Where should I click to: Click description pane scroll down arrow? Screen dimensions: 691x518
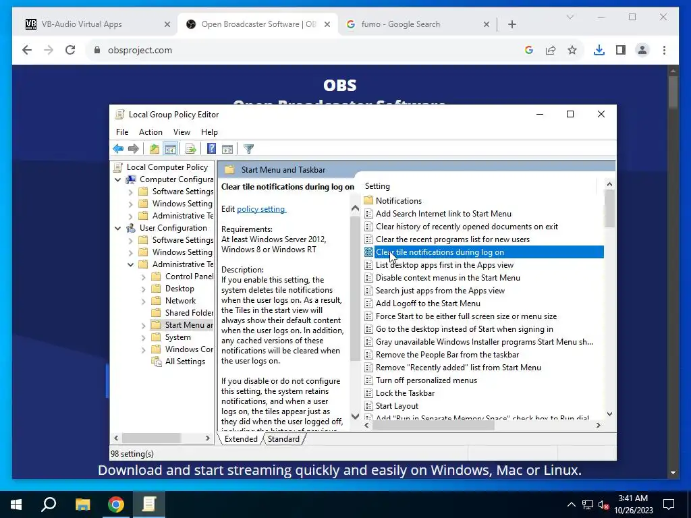click(355, 415)
